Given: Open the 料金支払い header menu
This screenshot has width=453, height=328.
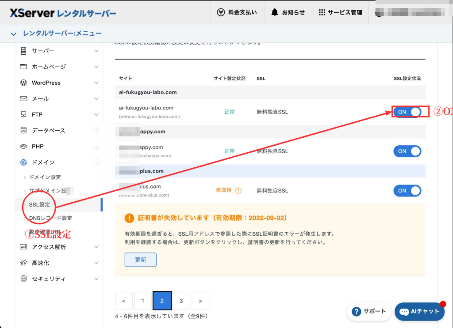Looking at the screenshot, I should [237, 12].
